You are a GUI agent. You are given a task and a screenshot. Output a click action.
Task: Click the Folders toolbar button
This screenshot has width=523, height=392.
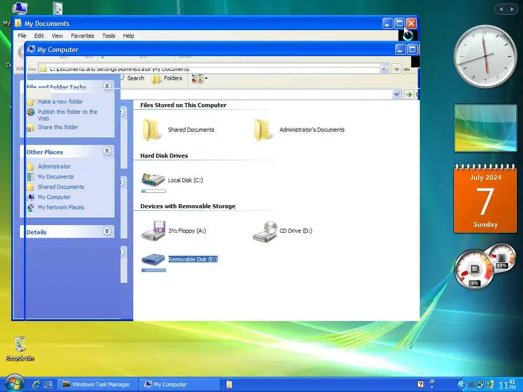click(x=167, y=78)
